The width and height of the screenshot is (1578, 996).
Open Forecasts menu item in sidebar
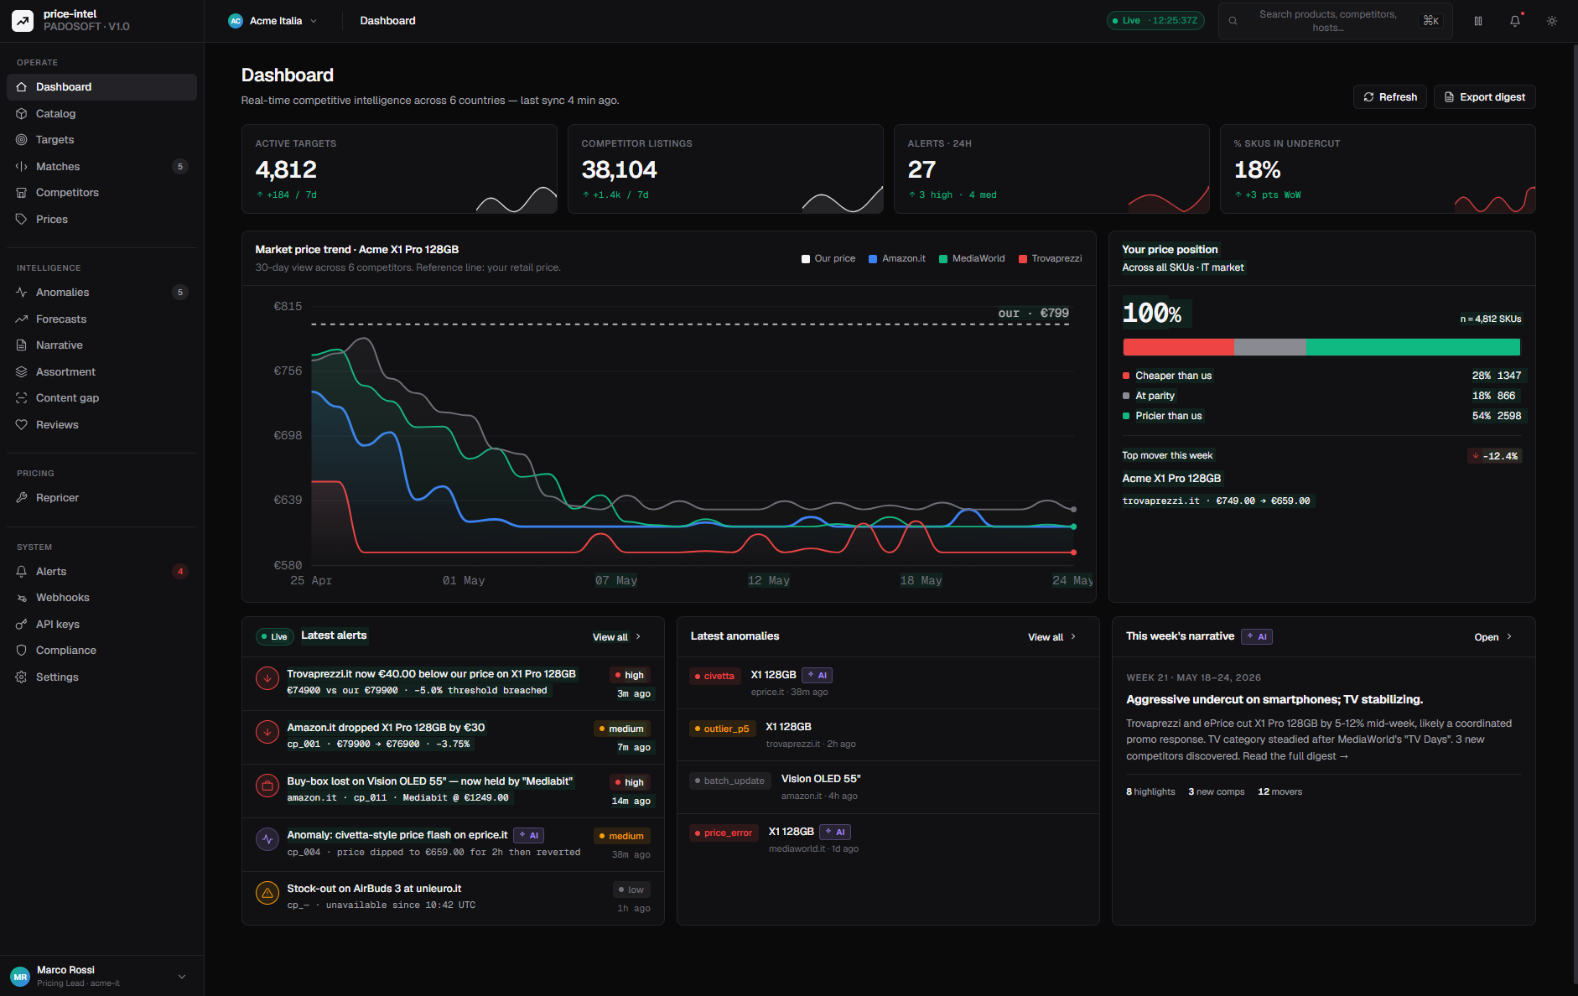(101, 319)
